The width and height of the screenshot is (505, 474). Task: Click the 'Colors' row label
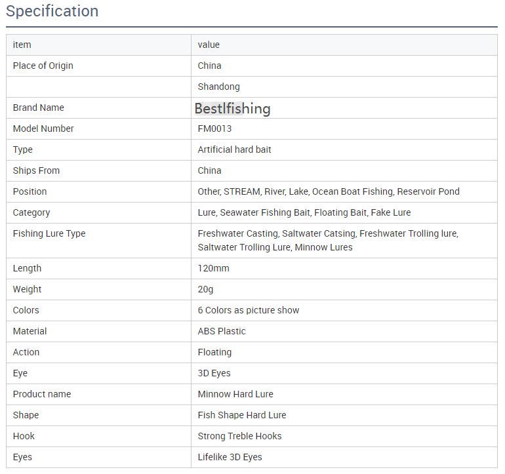[x=26, y=310]
